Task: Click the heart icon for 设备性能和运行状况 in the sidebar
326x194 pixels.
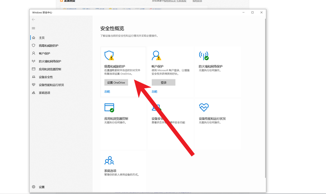Action: pos(34,84)
